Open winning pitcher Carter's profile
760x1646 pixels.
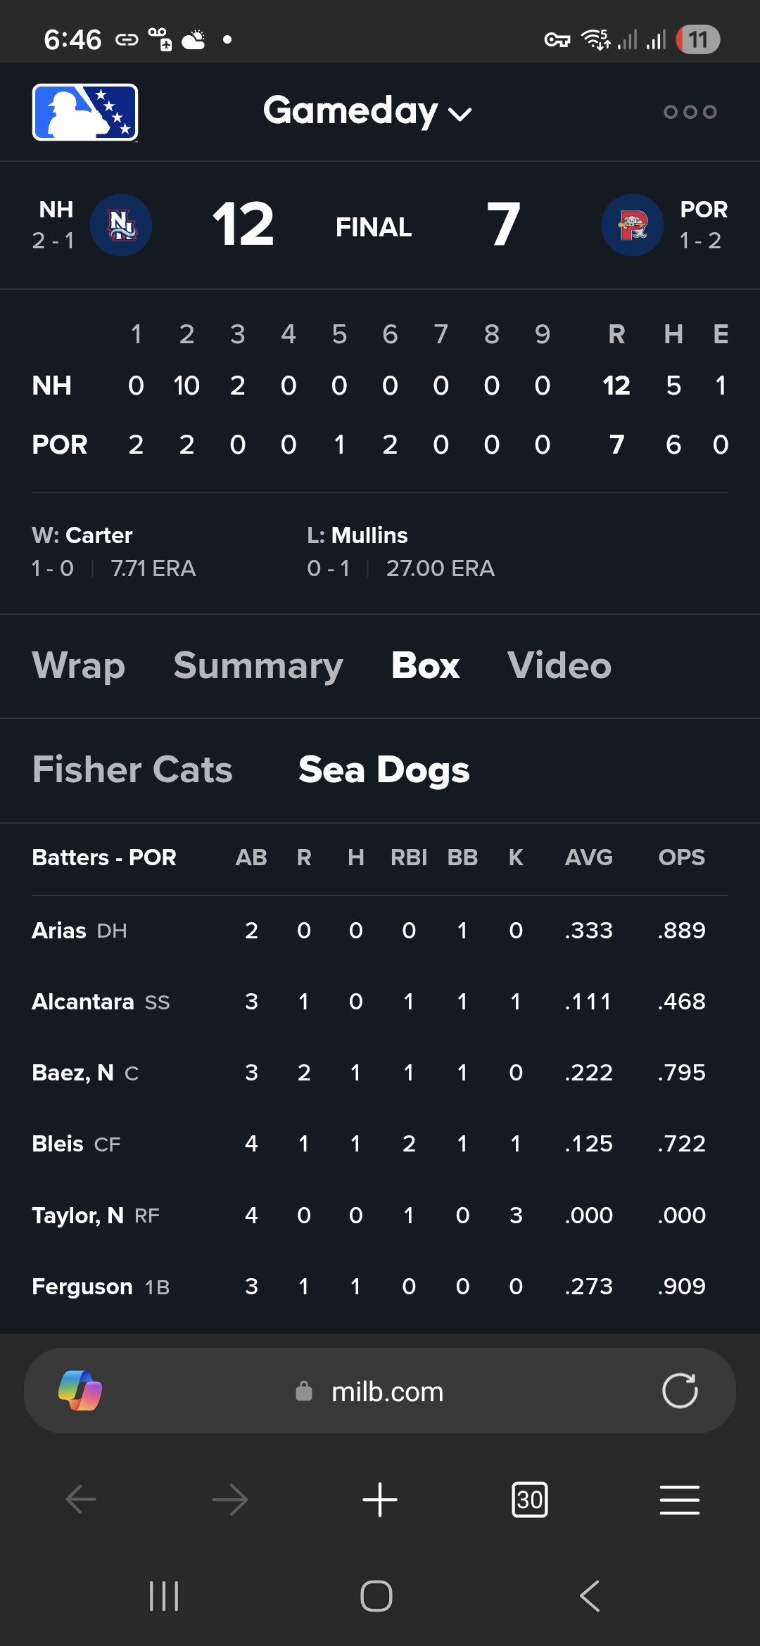coord(99,535)
